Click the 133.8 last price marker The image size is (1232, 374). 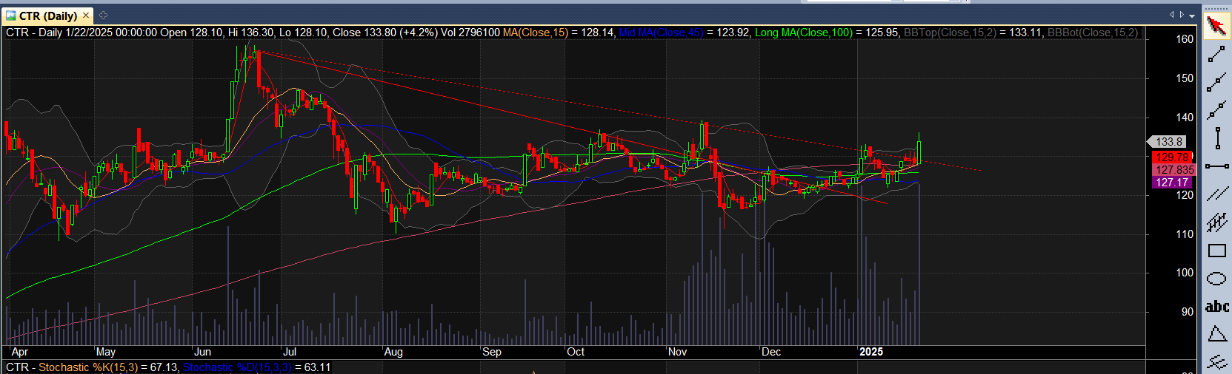(x=1168, y=141)
